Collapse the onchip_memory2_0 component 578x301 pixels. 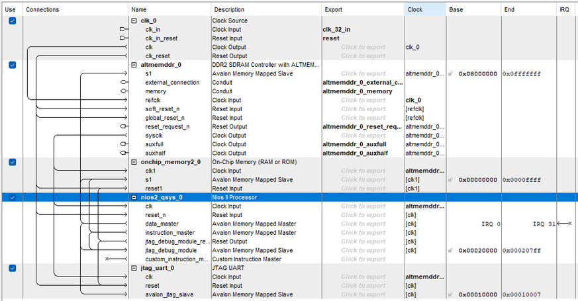[x=134, y=162]
